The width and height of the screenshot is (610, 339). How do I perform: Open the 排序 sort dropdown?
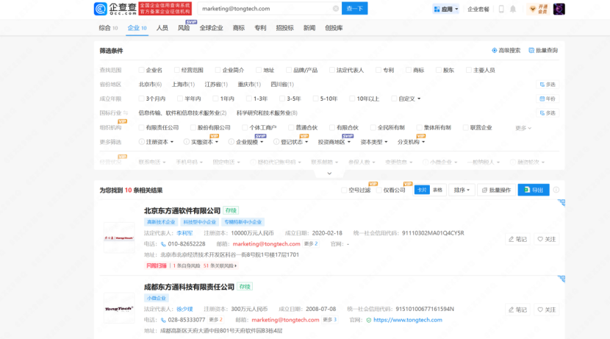click(x=462, y=190)
